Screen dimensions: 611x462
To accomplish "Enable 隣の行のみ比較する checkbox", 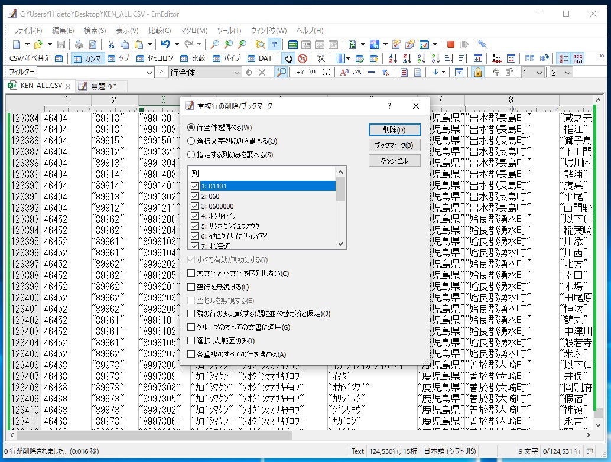I will 191,314.
